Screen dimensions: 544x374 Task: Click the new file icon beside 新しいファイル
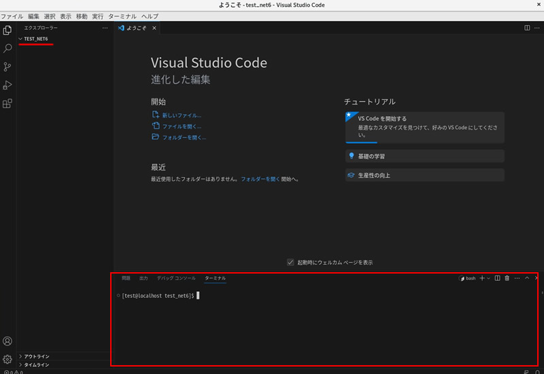[156, 115]
